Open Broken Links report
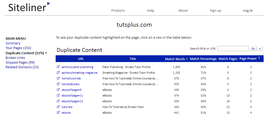The image size is (267, 116). (15, 58)
